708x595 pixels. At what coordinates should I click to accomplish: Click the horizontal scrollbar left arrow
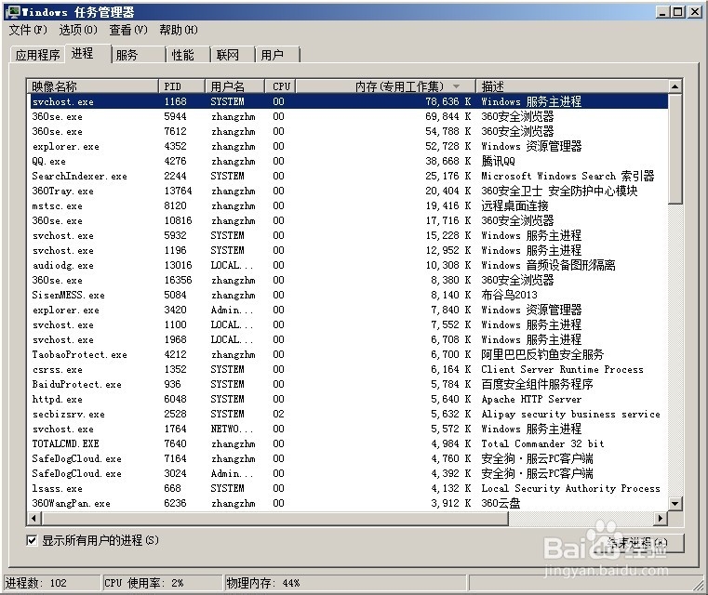[33, 519]
